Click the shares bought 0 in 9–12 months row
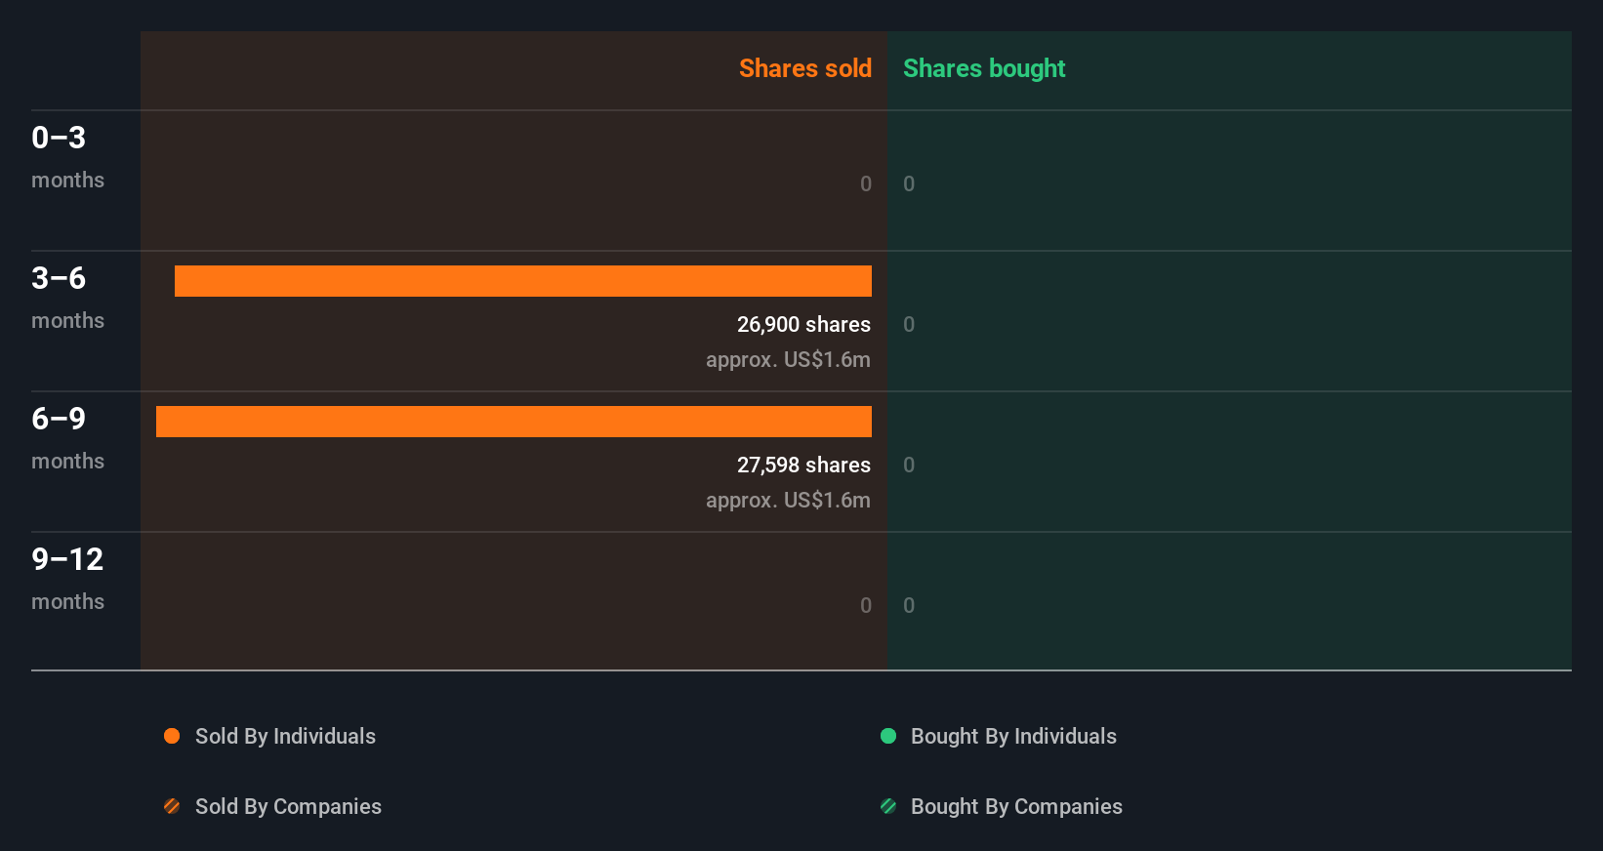Viewport: 1603px width, 851px height. 909,605
